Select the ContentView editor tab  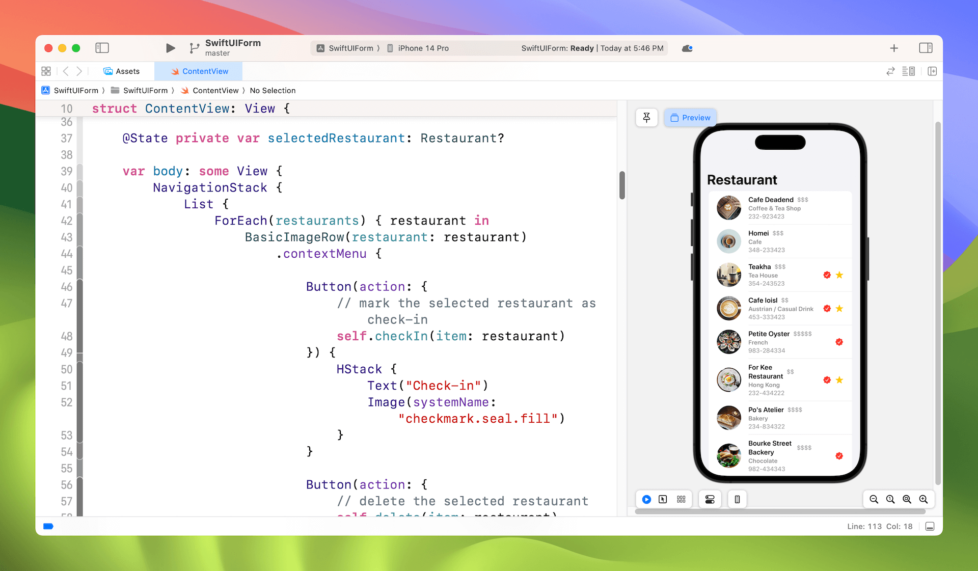point(199,71)
